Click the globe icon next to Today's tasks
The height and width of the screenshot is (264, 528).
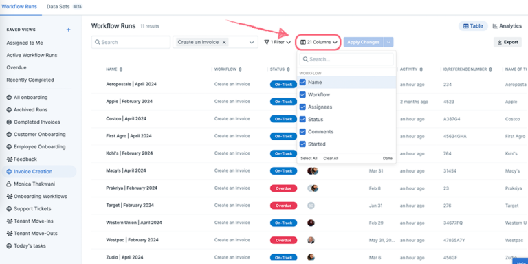pyautogui.click(x=9, y=246)
